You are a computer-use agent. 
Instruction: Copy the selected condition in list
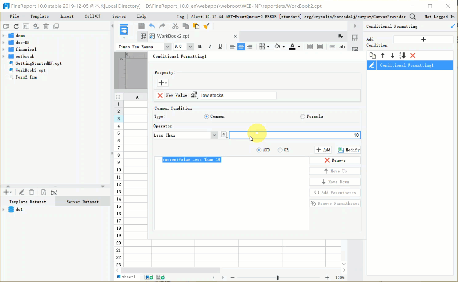[373, 55]
